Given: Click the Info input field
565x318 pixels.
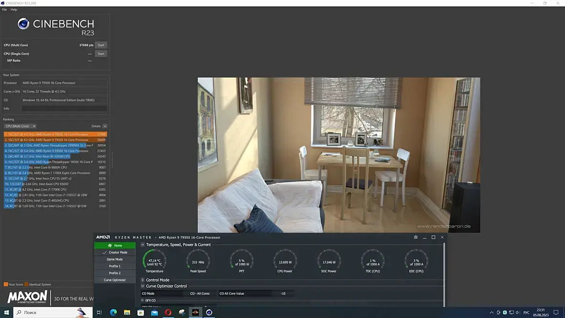Looking at the screenshot, I should (x=64, y=109).
